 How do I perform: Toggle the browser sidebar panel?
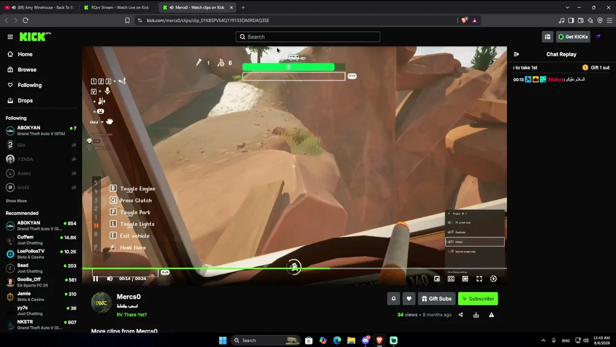[571, 20]
